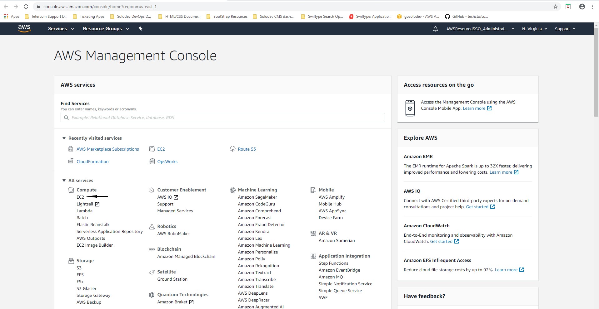Click the Quantum Technologies category icon
Screen dimensions: 599x309
click(x=152, y=295)
